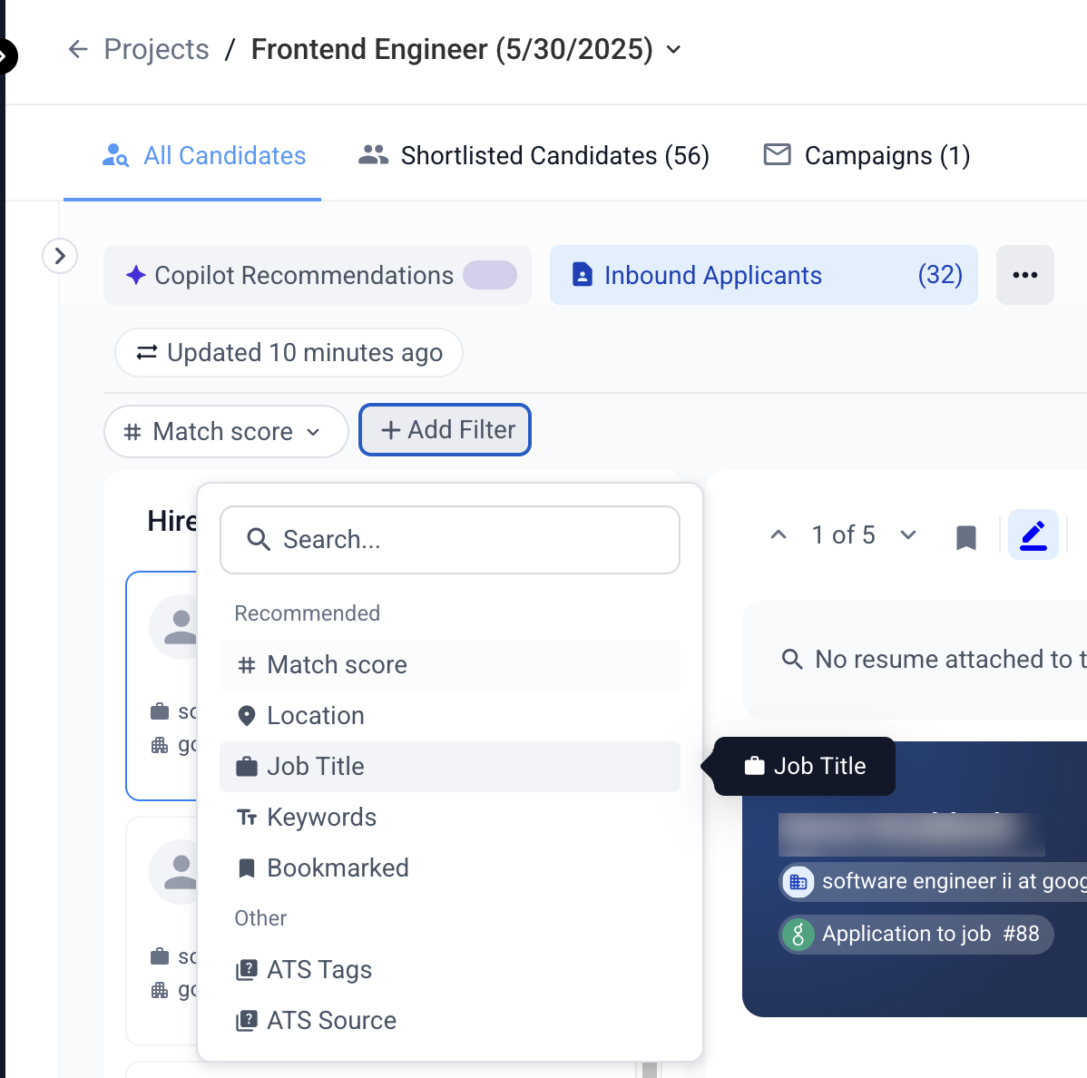Image resolution: width=1087 pixels, height=1078 pixels.
Task: Click the Location pin icon
Action: pyautogui.click(x=246, y=715)
